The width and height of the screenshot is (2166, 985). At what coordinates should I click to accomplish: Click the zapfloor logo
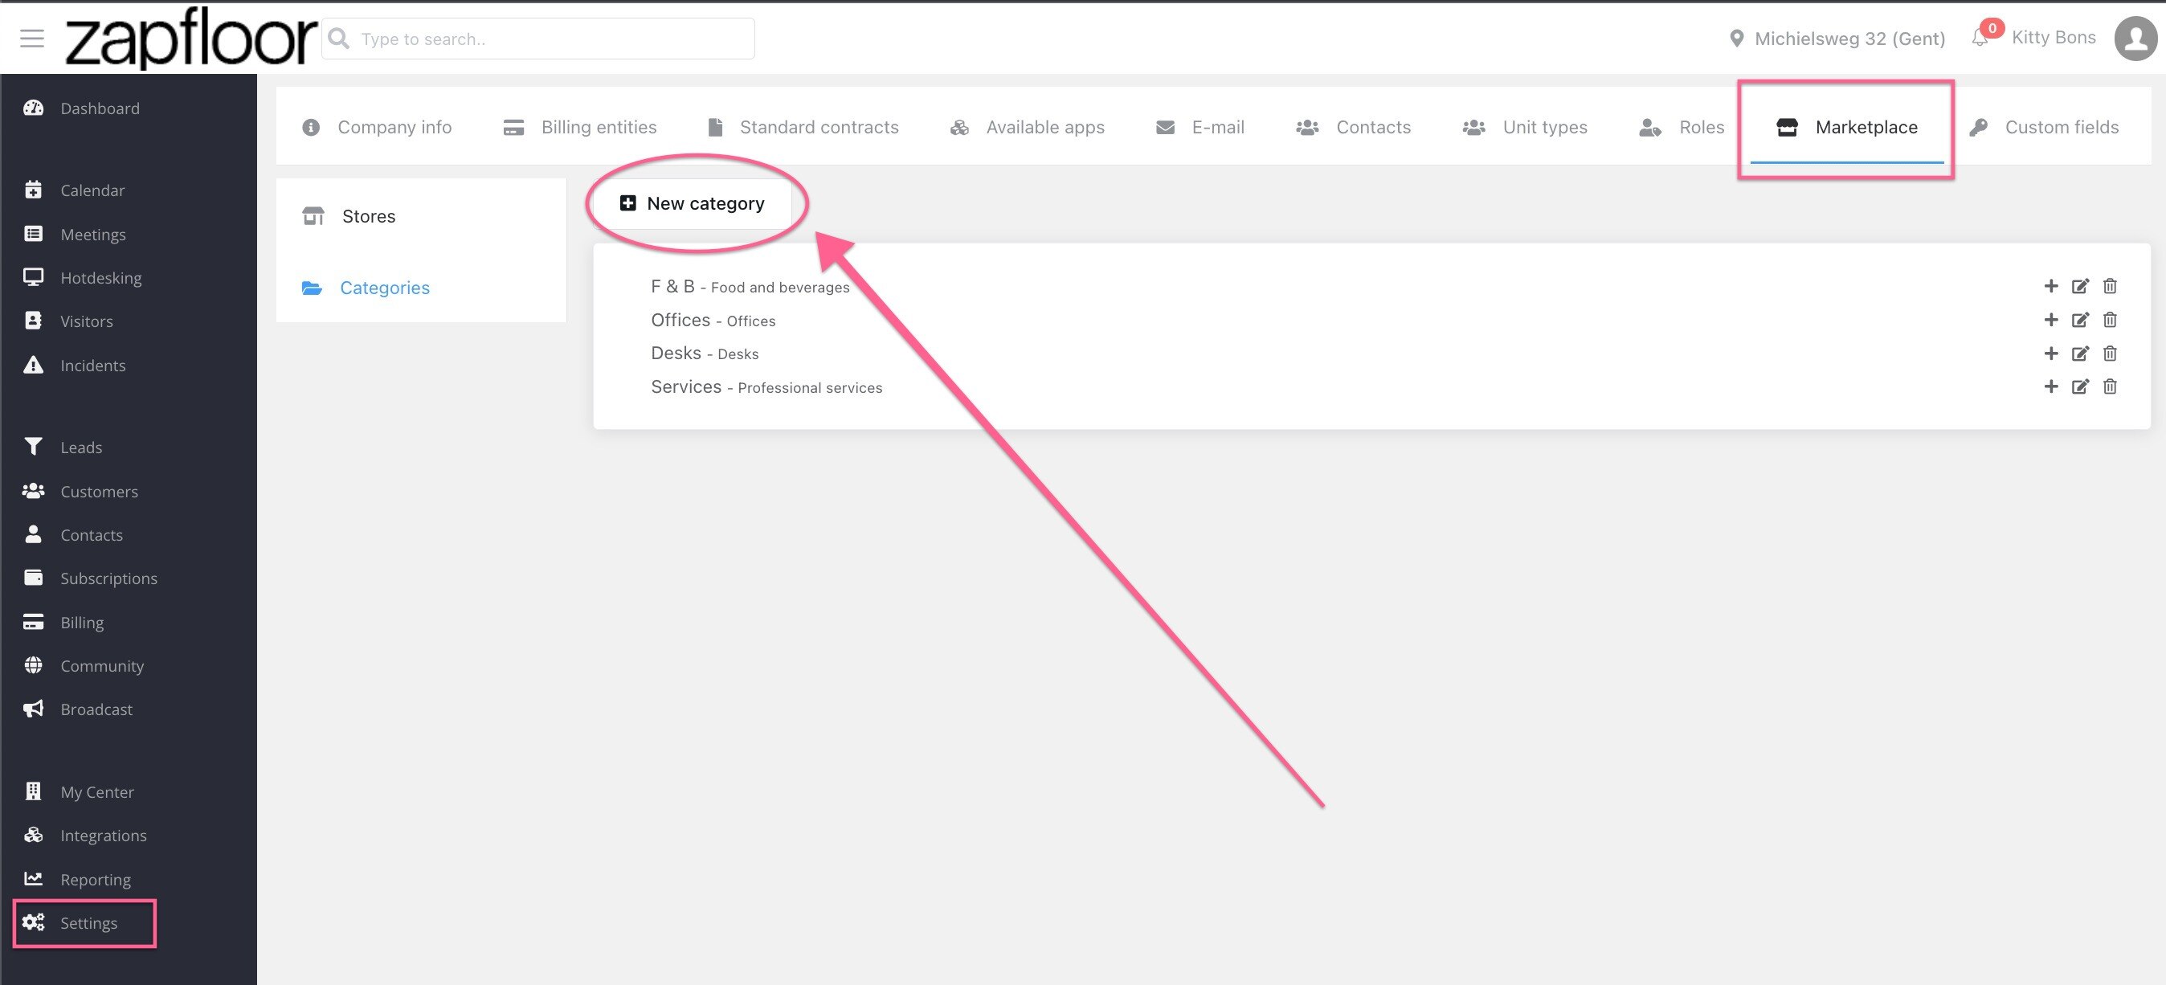(191, 38)
